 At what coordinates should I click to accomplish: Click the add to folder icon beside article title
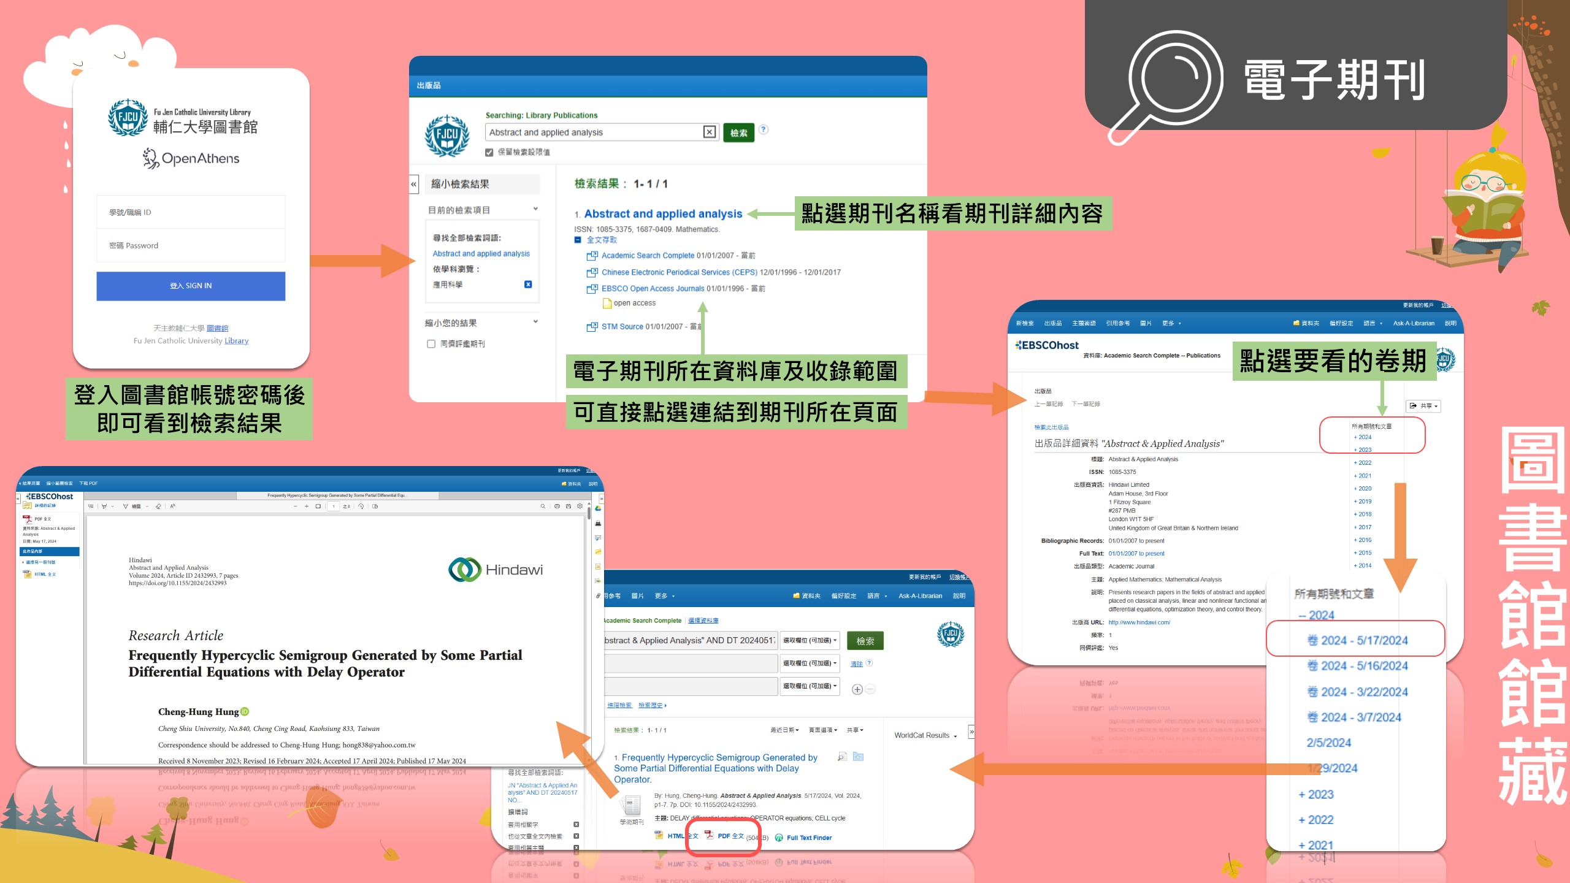coord(858,757)
